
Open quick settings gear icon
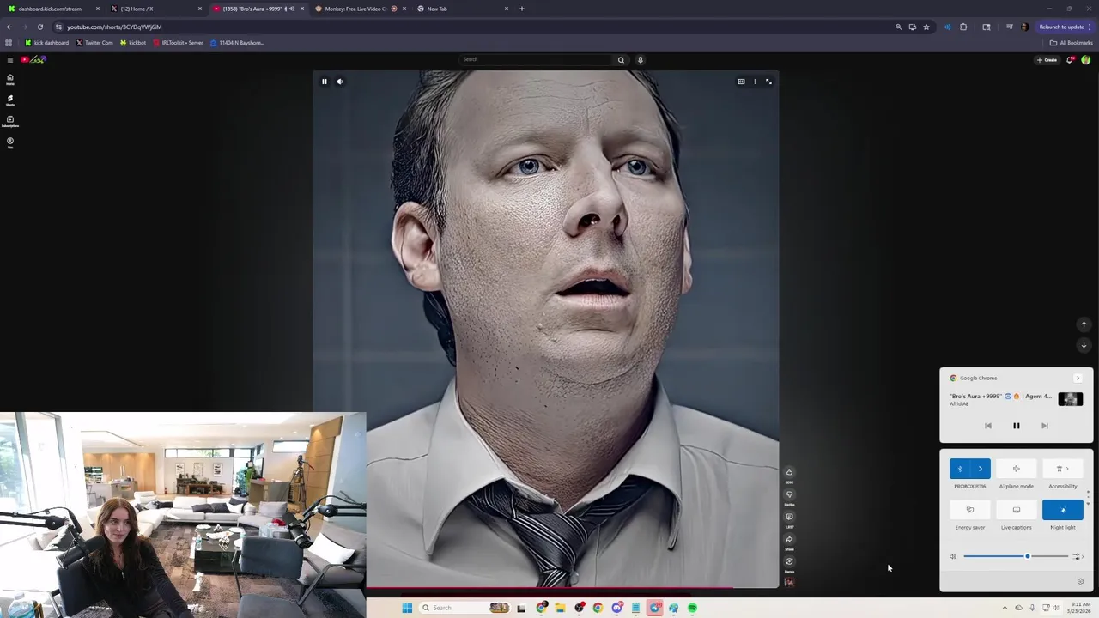tap(1080, 582)
